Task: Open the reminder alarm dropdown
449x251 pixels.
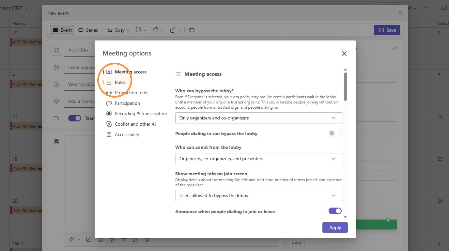Action: pos(141,30)
